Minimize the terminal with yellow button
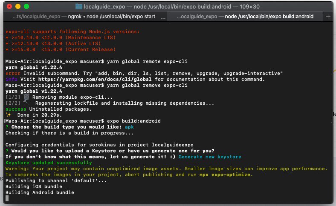 click(x=18, y=6)
